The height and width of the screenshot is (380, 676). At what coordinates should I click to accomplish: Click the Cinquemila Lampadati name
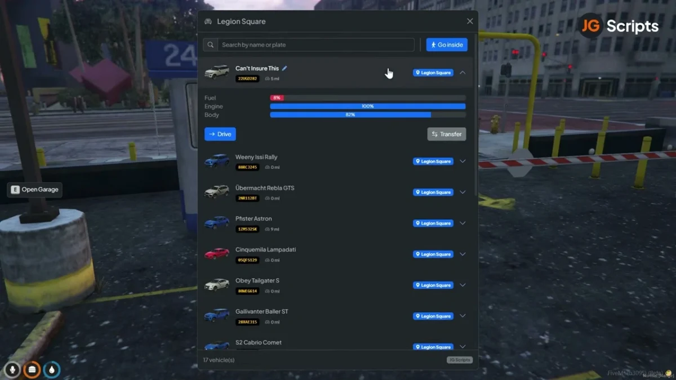click(265, 249)
